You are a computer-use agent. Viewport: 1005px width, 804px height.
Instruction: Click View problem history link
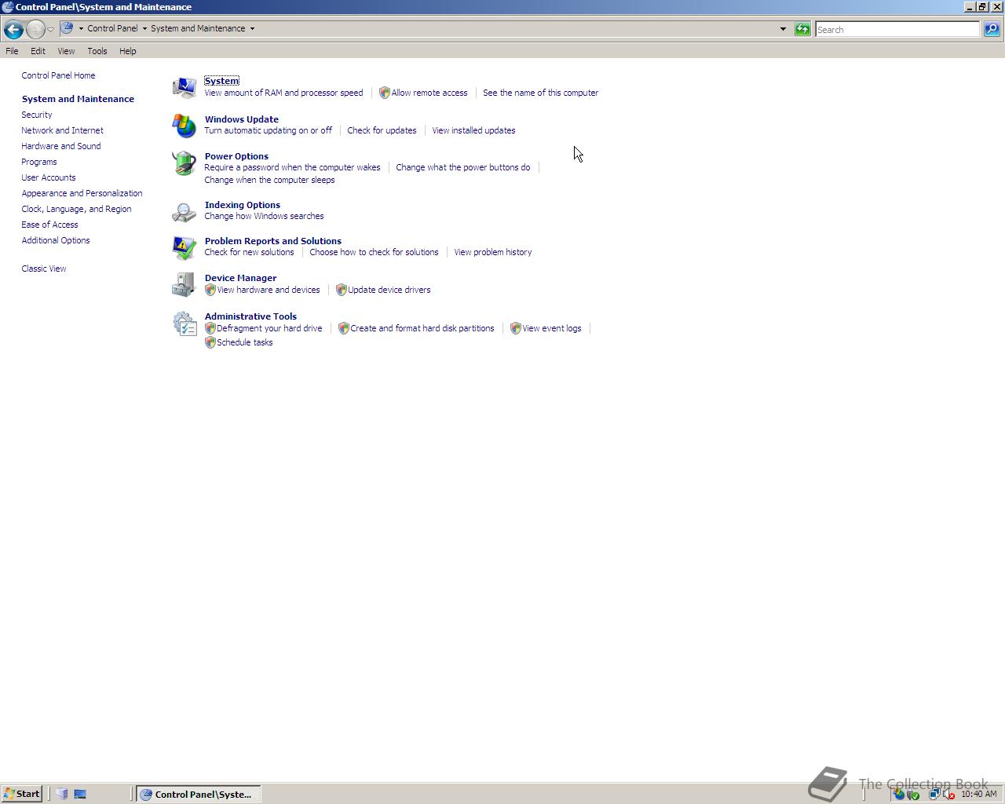pyautogui.click(x=492, y=252)
